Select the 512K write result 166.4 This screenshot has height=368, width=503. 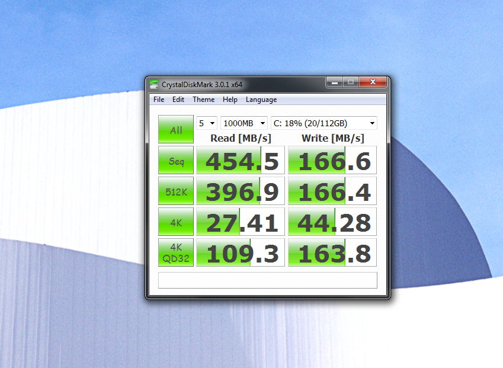[x=332, y=191]
